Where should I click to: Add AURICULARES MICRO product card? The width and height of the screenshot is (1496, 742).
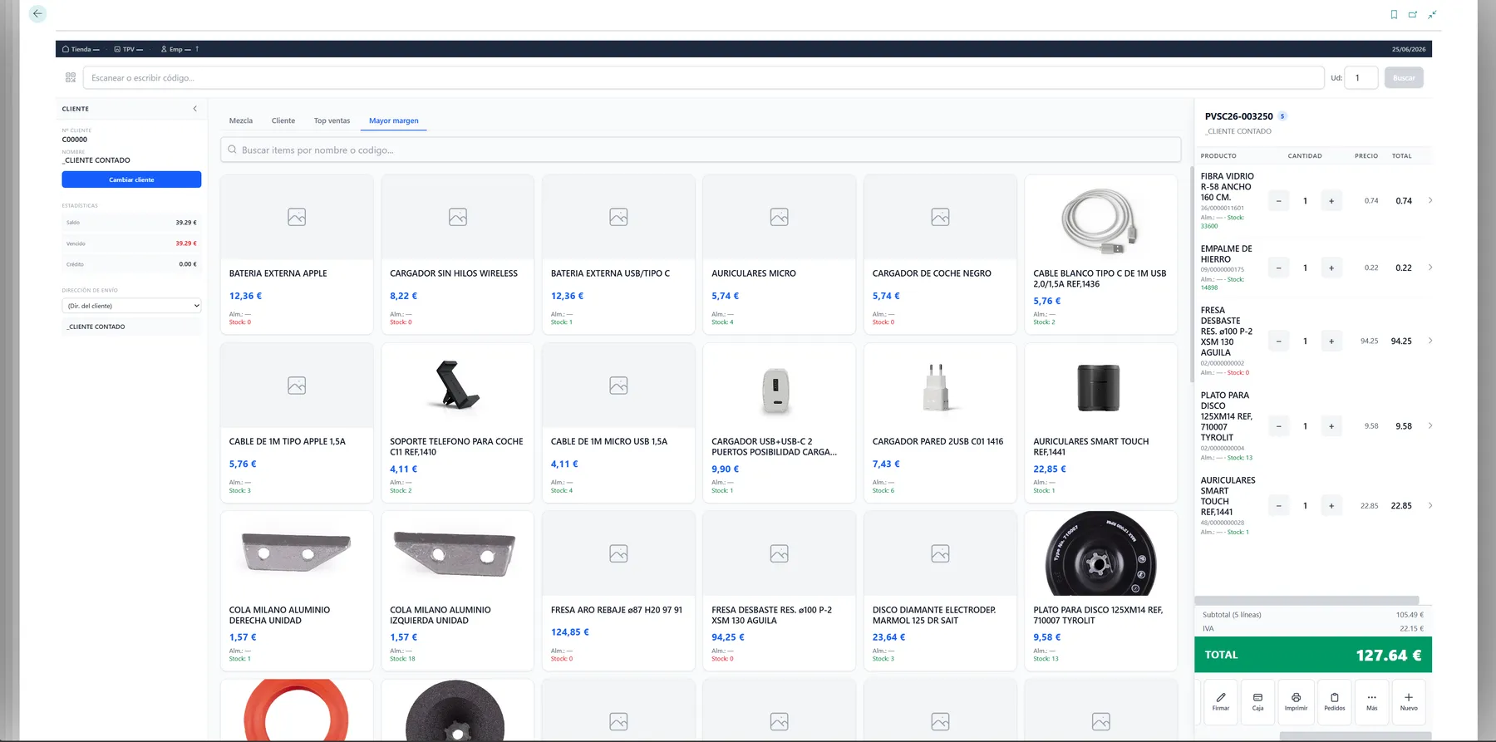click(x=779, y=254)
